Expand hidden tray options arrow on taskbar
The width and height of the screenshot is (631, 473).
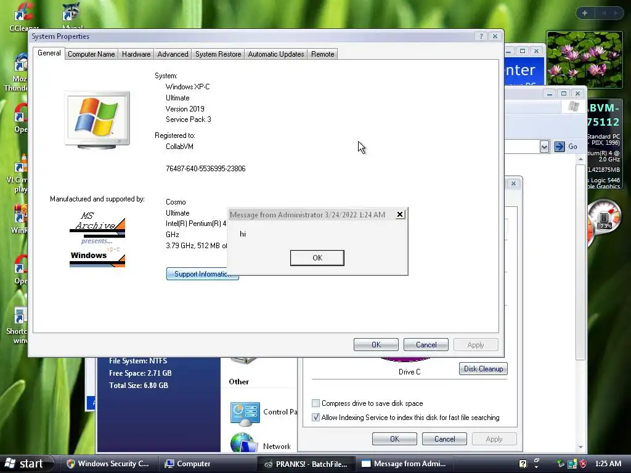click(537, 467)
